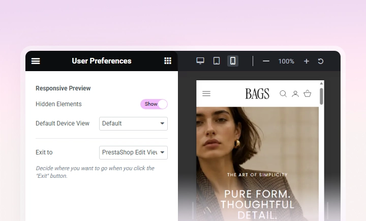Screen dimensions: 366x221
Task: Select the mobile device preview
Action: coord(233,61)
